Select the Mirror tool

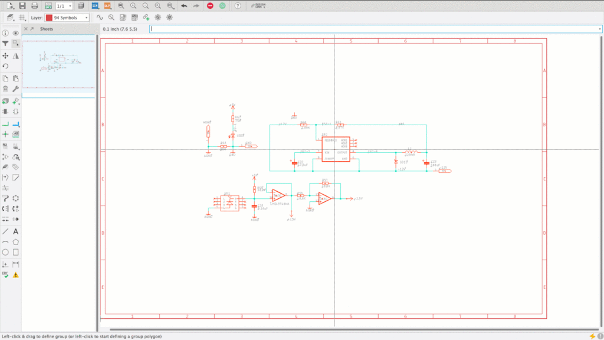point(16,55)
